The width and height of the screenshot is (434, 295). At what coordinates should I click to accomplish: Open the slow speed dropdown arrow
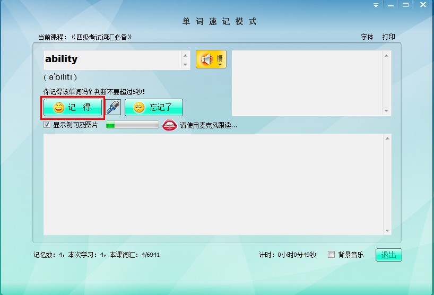tap(220, 65)
